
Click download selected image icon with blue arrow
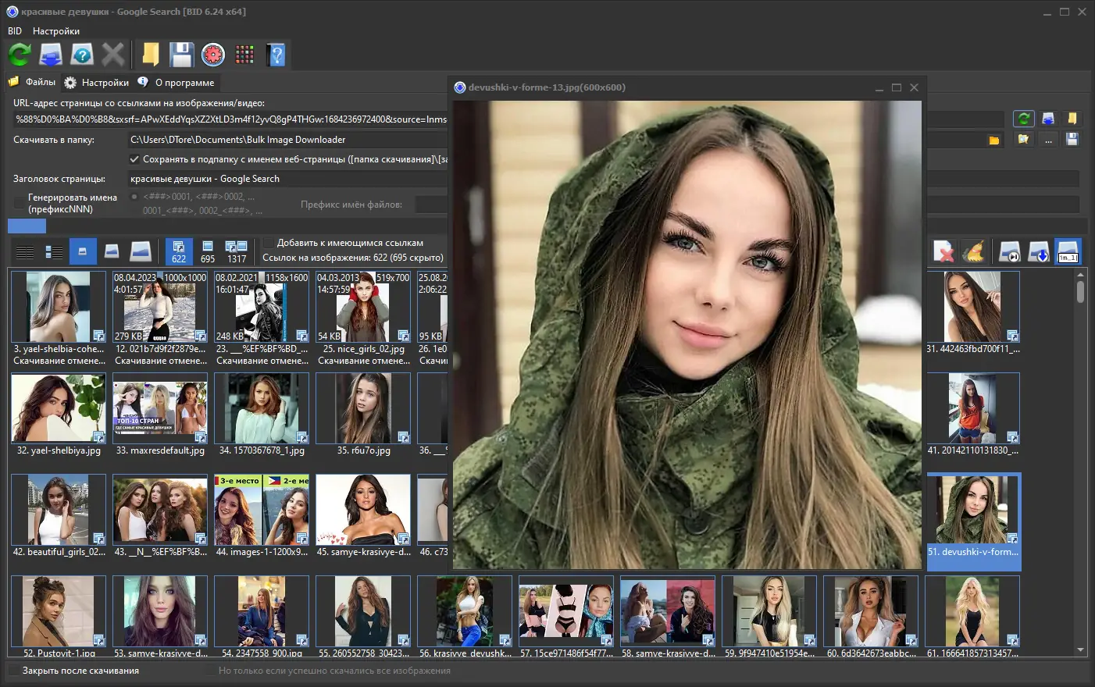(1038, 252)
